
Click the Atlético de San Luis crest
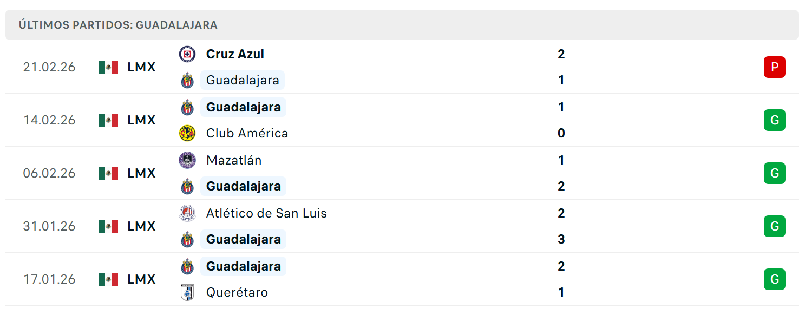[187, 213]
